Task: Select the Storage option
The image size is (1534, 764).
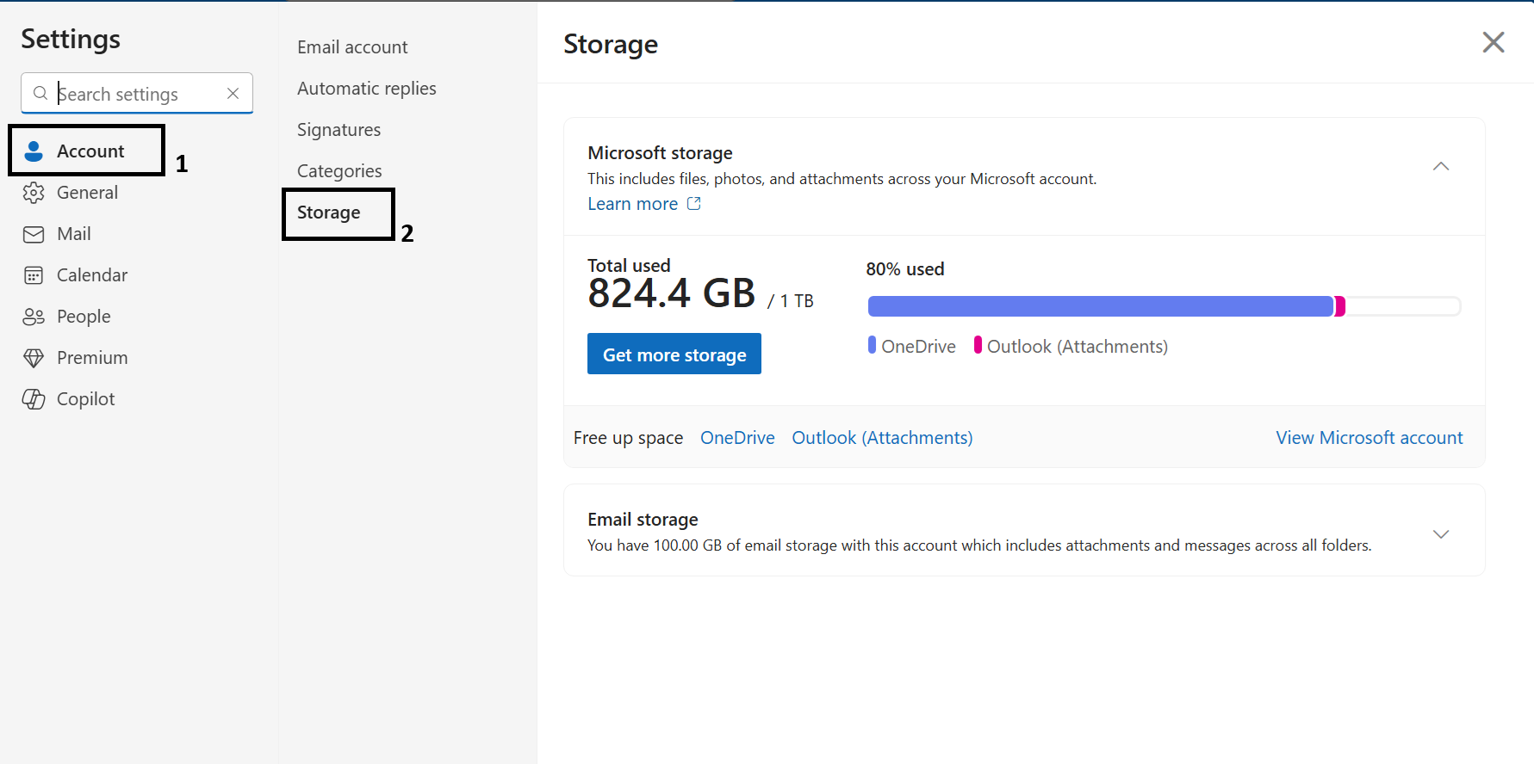Action: pos(329,213)
